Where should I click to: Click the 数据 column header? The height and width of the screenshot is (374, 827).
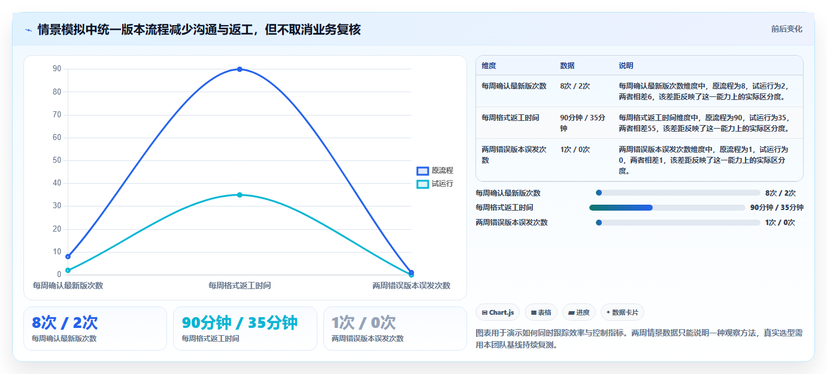pos(567,66)
